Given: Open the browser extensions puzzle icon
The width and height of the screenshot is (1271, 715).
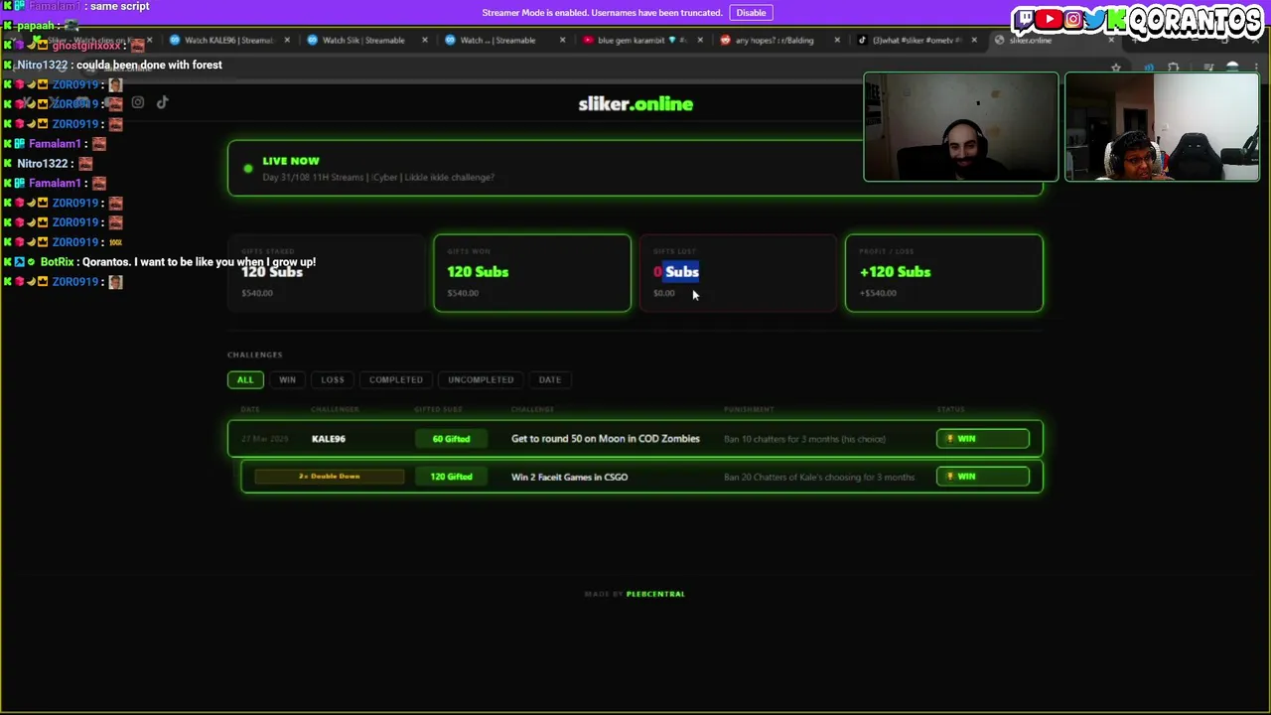Looking at the screenshot, I should click(1174, 68).
